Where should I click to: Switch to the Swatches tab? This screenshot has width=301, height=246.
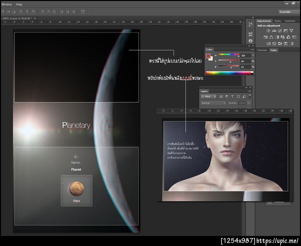click(289, 21)
